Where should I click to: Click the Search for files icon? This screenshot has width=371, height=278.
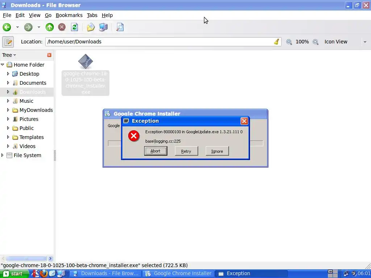(x=120, y=27)
